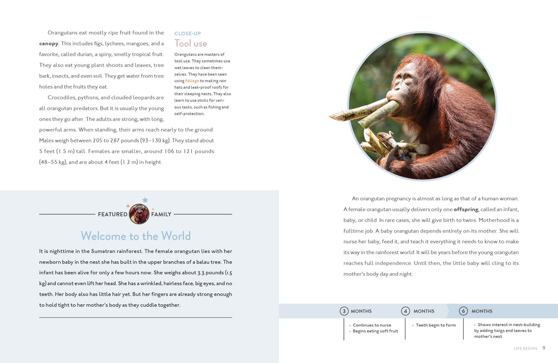
Task: Click 'MONTHS' label beside the number 3
Action: pos(361,311)
